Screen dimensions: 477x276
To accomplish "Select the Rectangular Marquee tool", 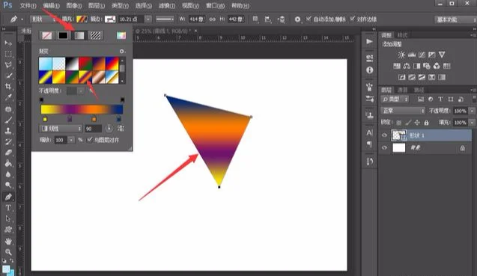I will click(x=8, y=54).
